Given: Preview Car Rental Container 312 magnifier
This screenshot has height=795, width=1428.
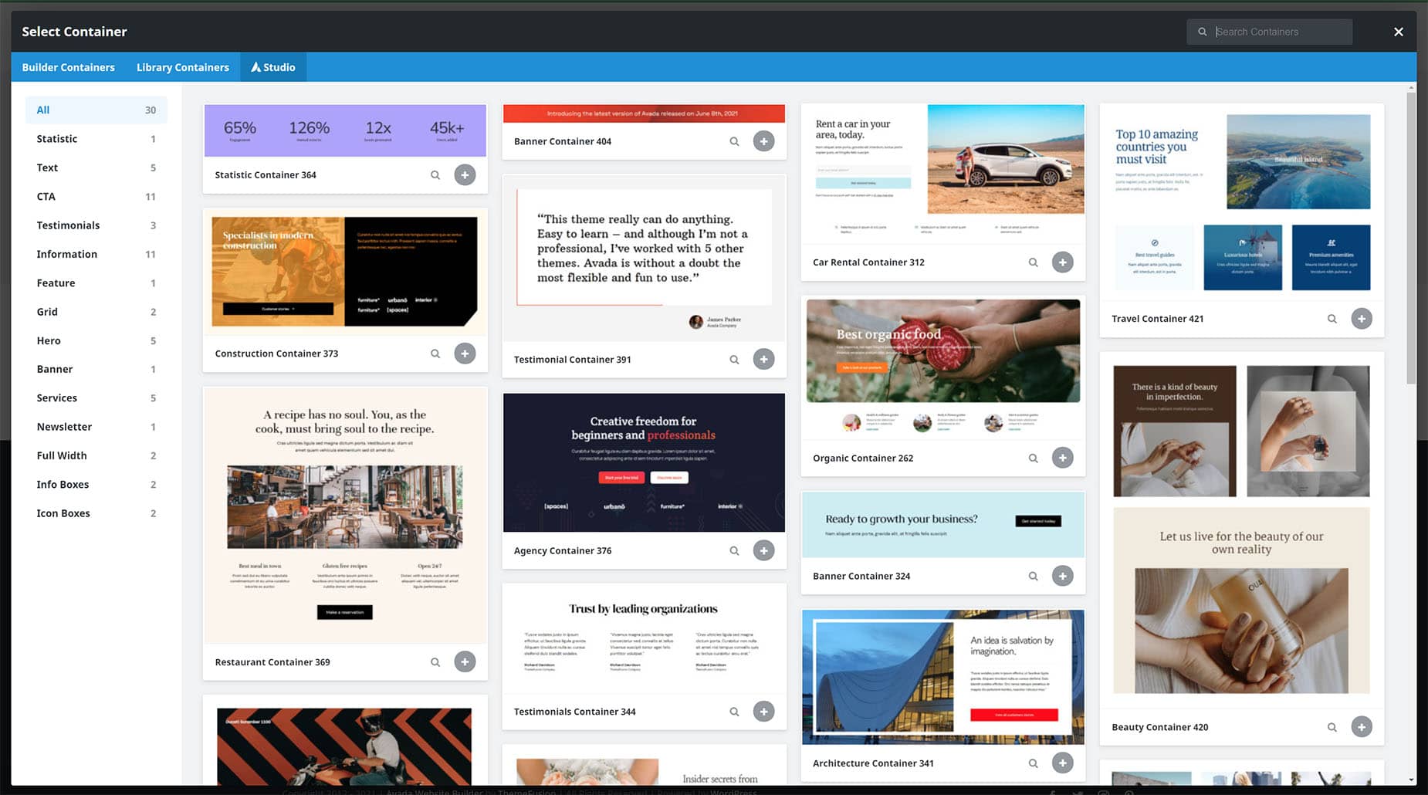Looking at the screenshot, I should [x=1033, y=262].
